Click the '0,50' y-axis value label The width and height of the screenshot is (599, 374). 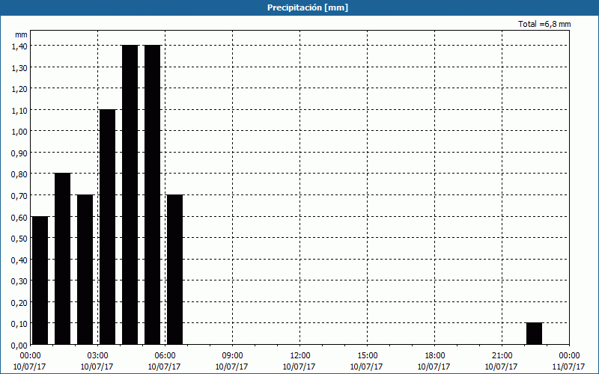pyautogui.click(x=19, y=239)
